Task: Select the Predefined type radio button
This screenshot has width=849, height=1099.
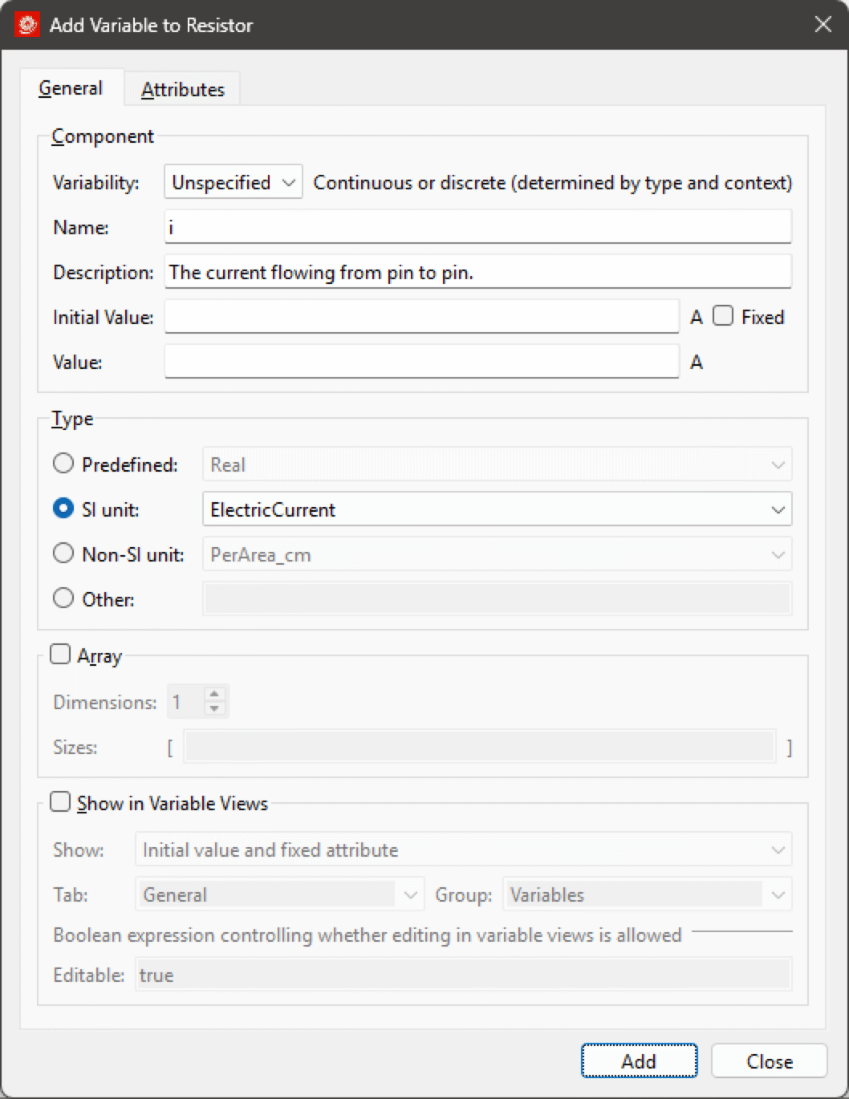Action: point(63,463)
